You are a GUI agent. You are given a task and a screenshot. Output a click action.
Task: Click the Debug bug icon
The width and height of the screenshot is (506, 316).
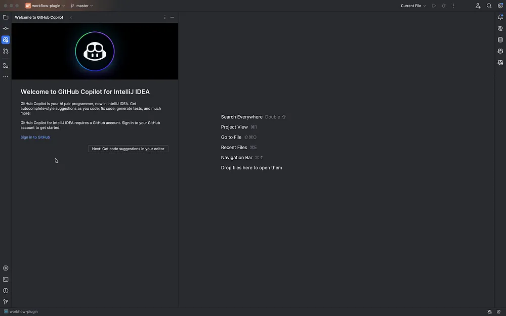click(x=443, y=6)
